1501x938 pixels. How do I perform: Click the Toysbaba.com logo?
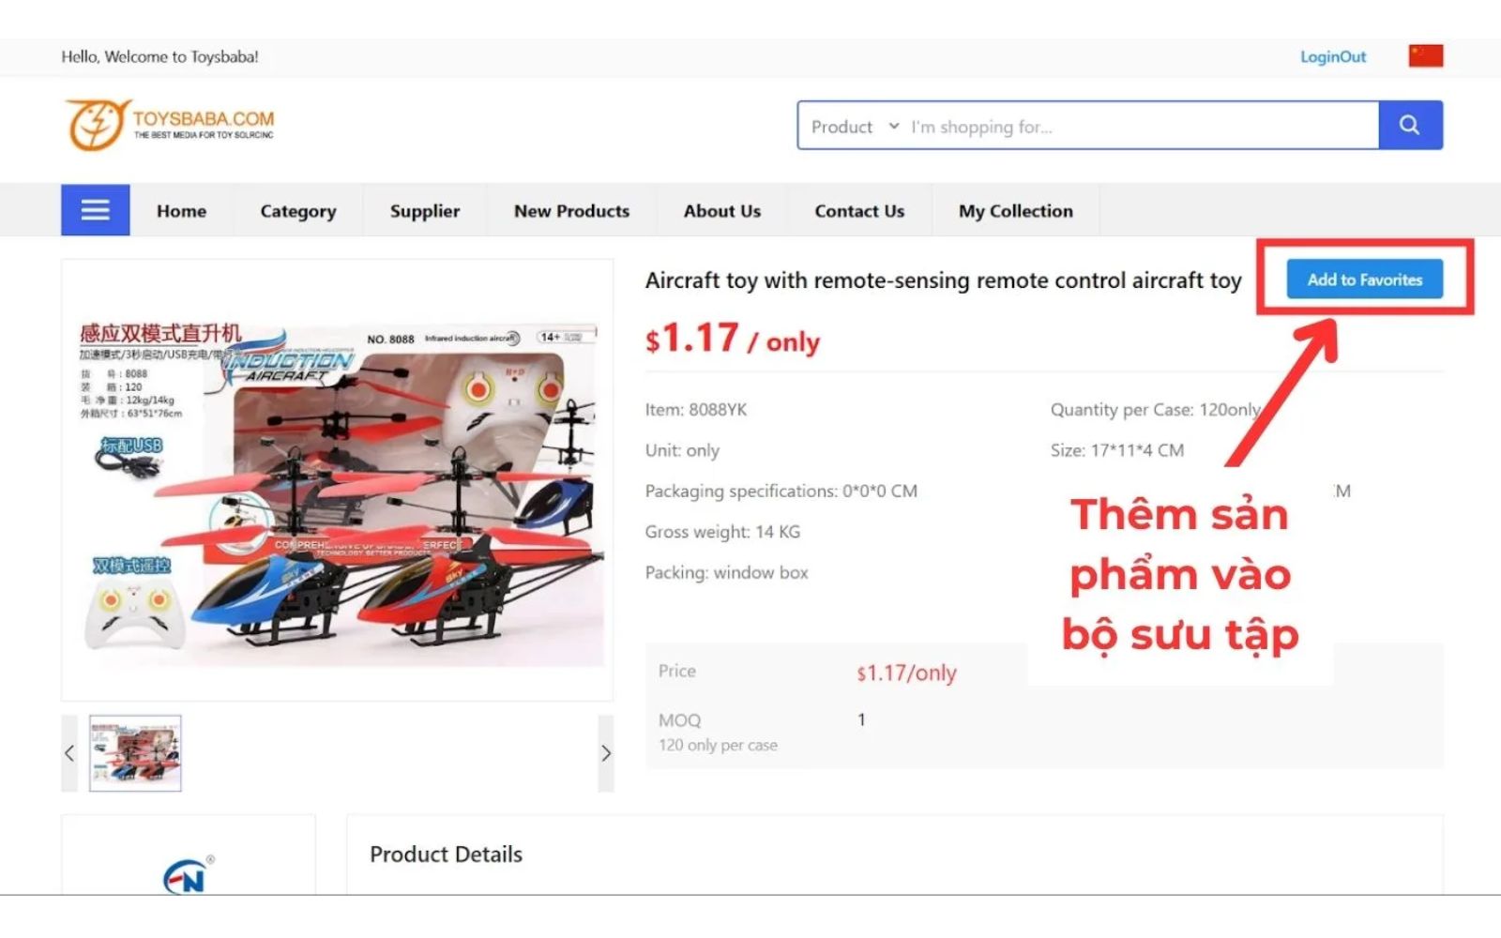[x=170, y=125]
